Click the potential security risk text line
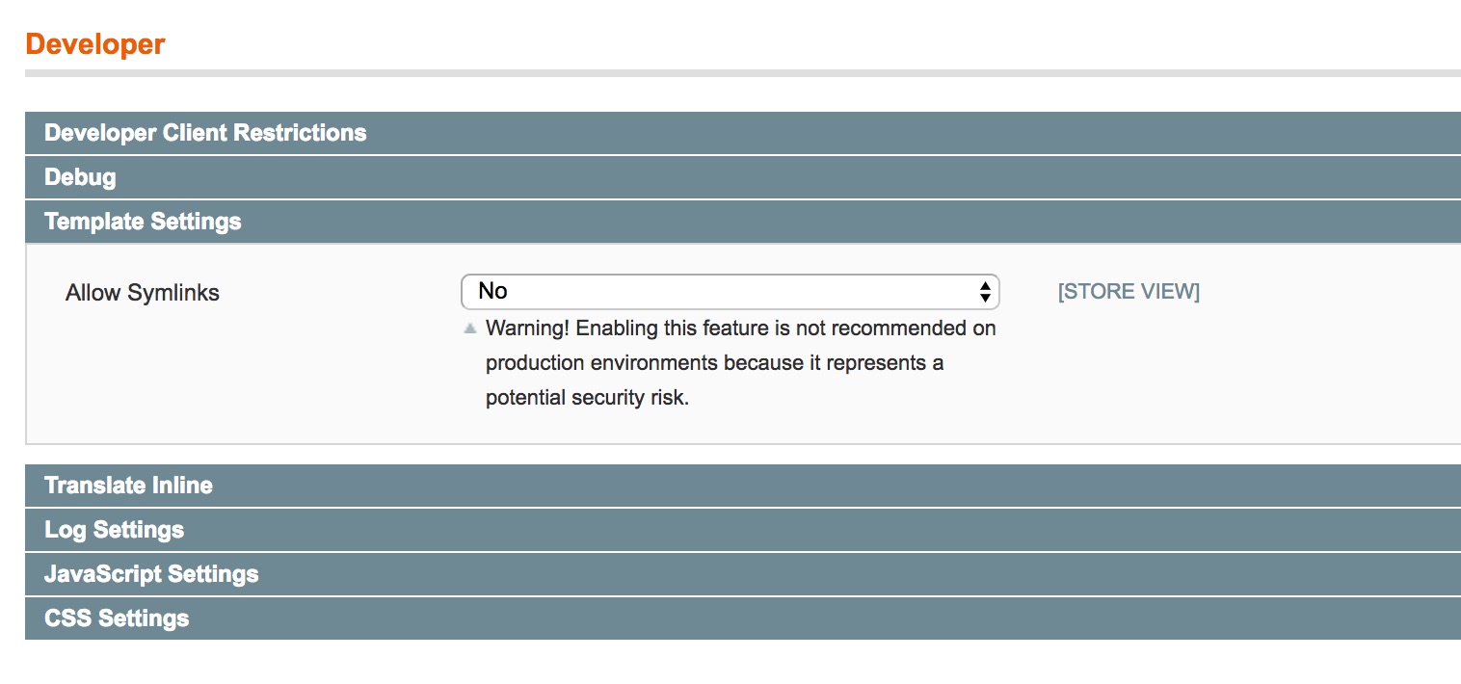Screen dimensions: 1461x684 click(587, 398)
